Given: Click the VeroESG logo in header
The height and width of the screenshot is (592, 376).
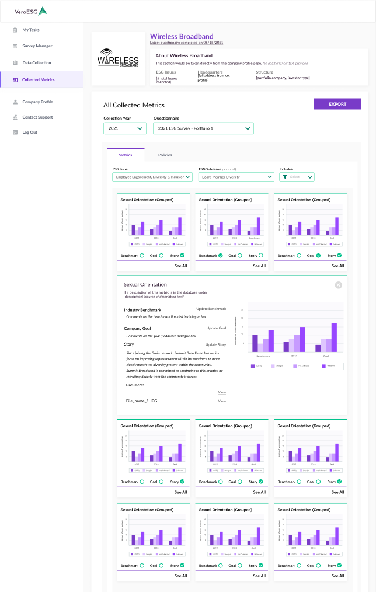Looking at the screenshot, I should (x=31, y=11).
